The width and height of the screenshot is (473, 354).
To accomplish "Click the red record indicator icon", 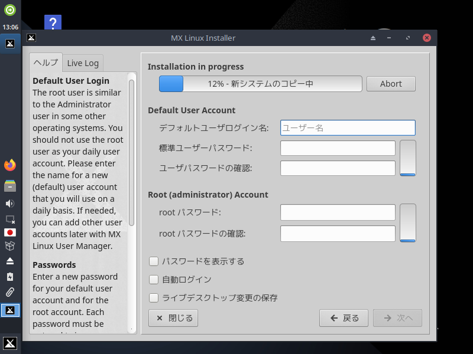I will 10,232.
